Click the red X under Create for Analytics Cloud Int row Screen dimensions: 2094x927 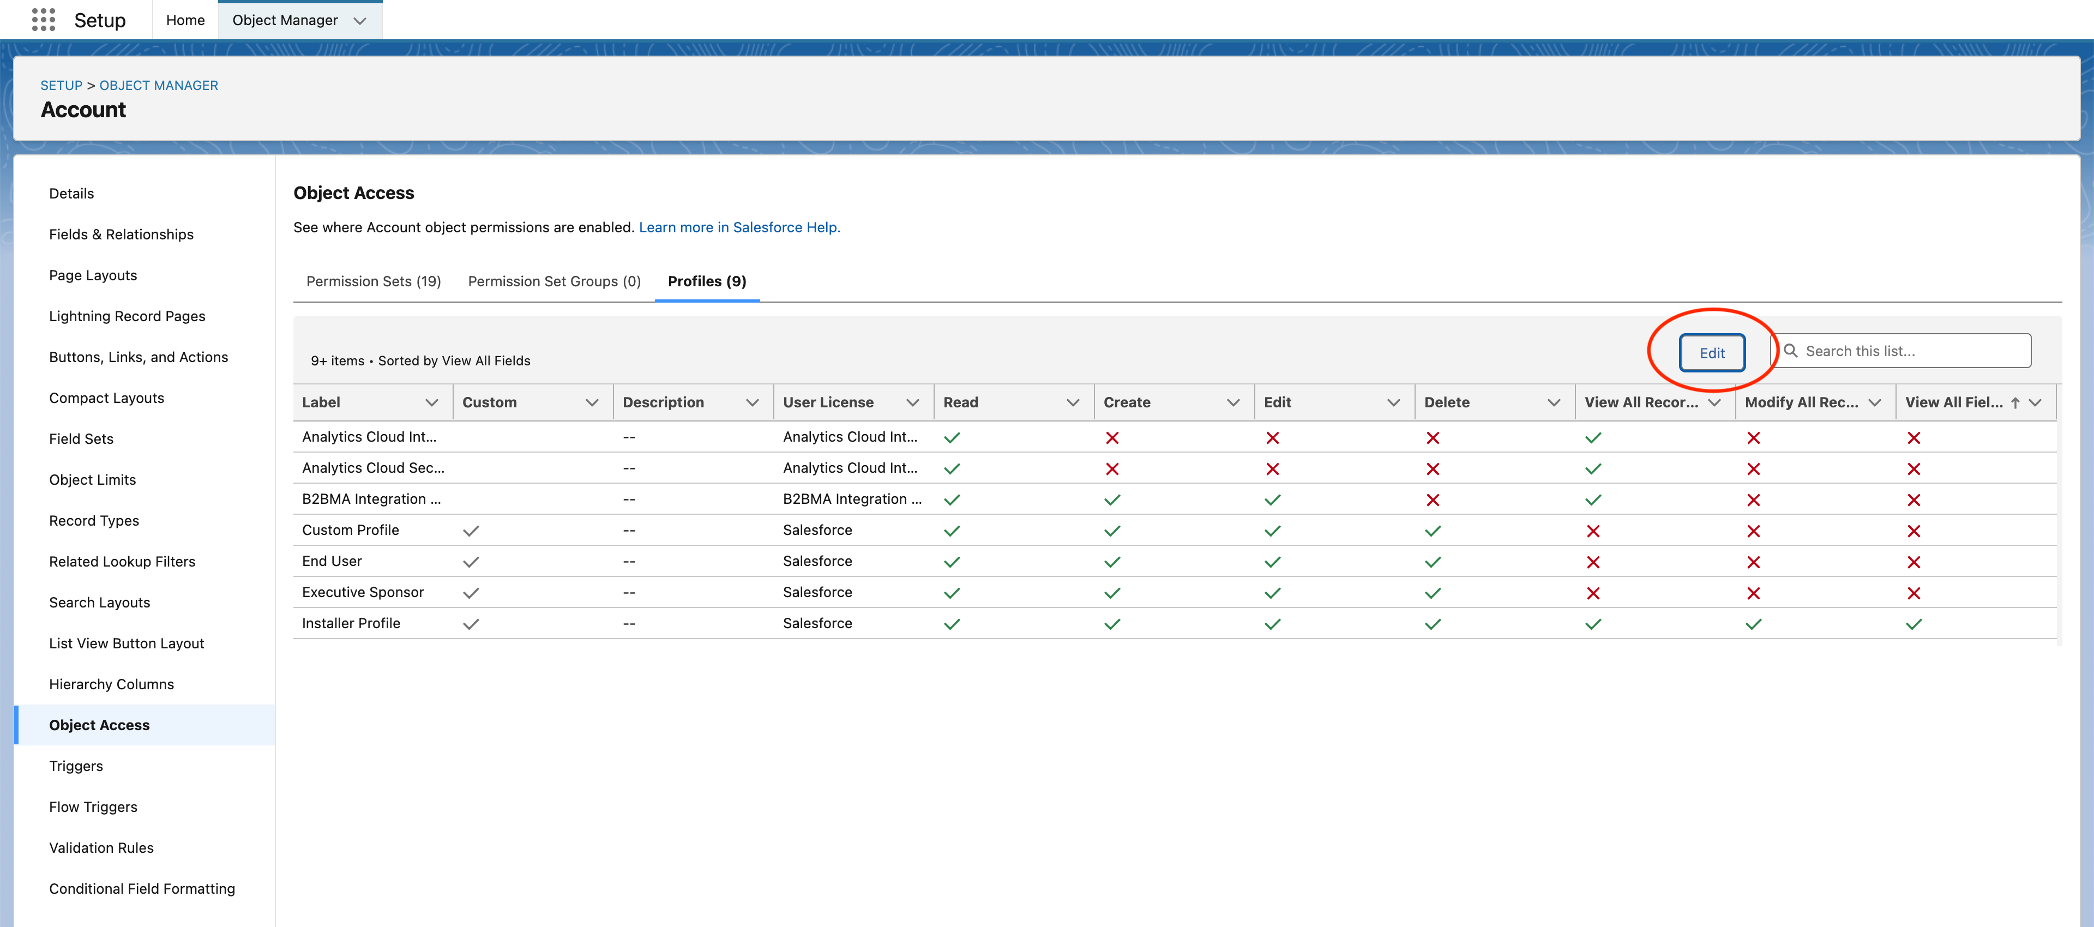[1112, 437]
